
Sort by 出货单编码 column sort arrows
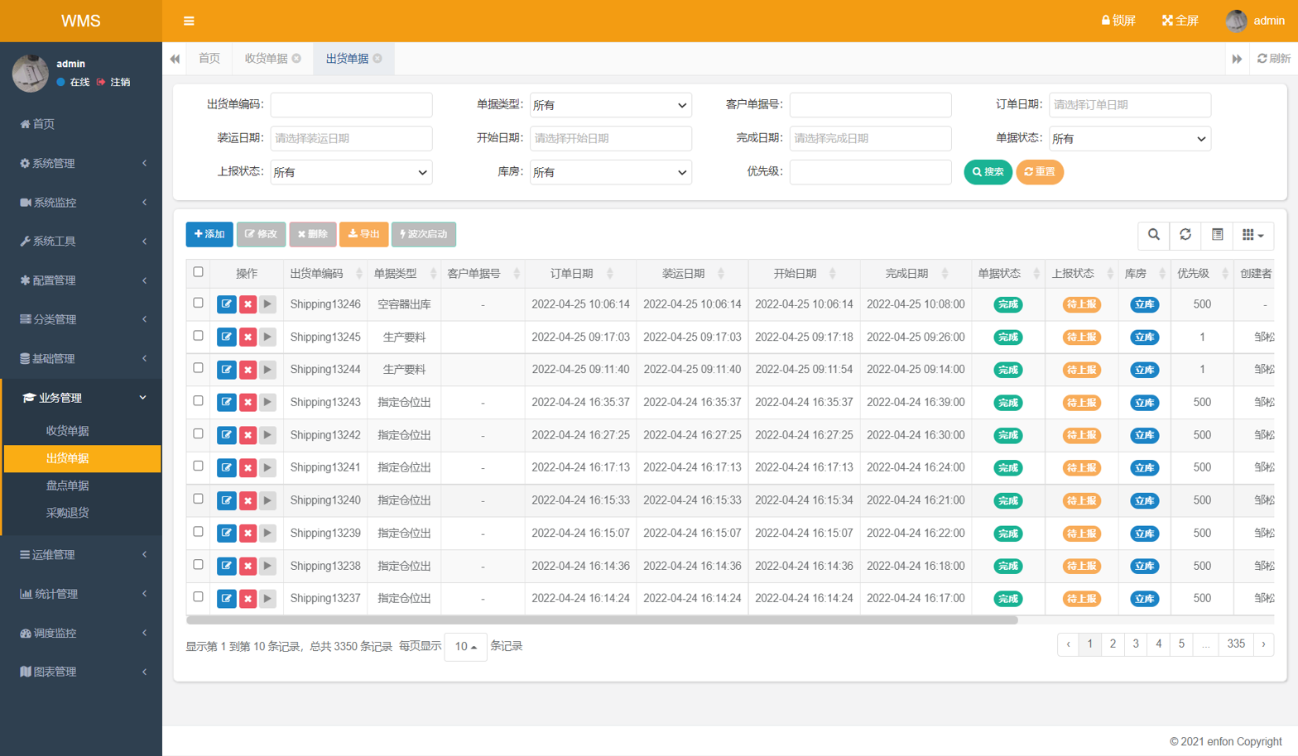(359, 274)
